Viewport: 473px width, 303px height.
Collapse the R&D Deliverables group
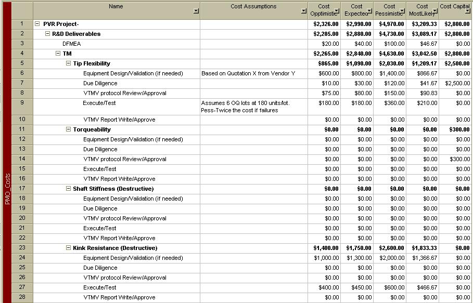47,34
